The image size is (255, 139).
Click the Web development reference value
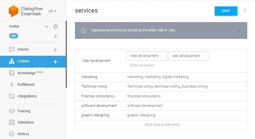point(96,61)
